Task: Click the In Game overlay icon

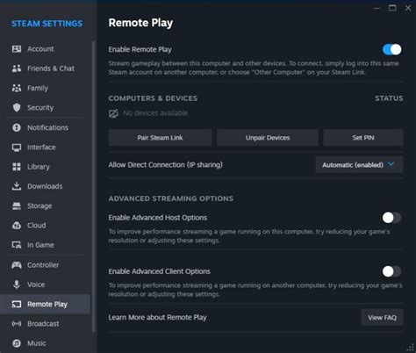Action: pyautogui.click(x=17, y=245)
